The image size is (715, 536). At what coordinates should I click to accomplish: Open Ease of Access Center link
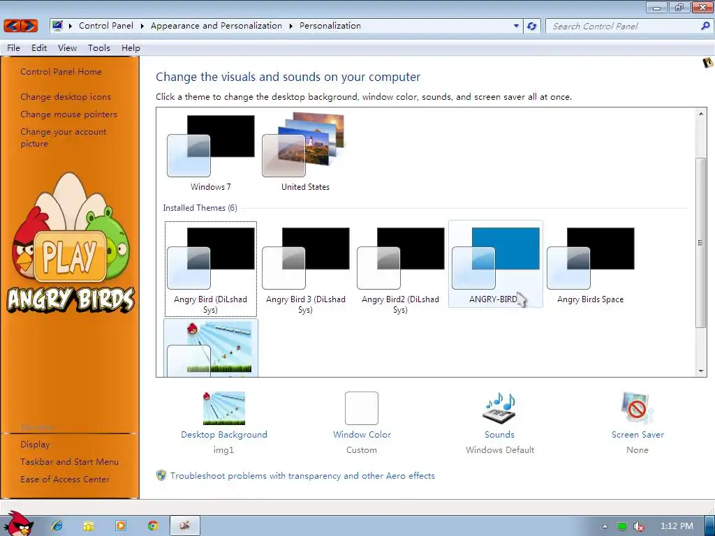click(x=65, y=479)
